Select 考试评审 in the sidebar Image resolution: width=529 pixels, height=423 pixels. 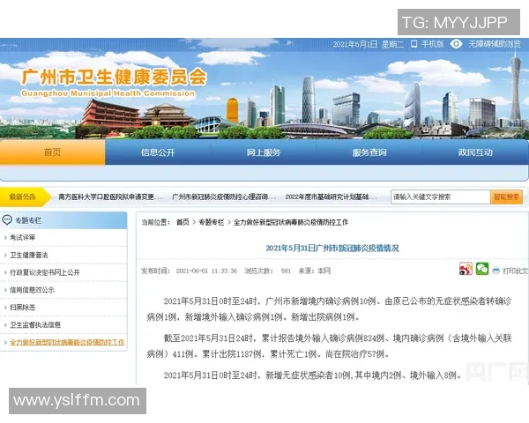[22, 237]
